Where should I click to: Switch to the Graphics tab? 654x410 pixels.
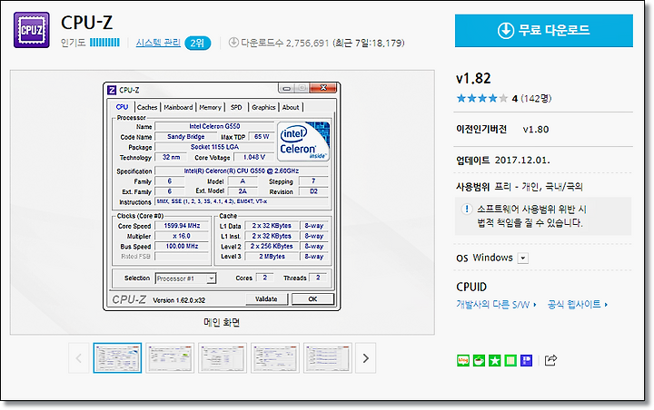(x=263, y=107)
